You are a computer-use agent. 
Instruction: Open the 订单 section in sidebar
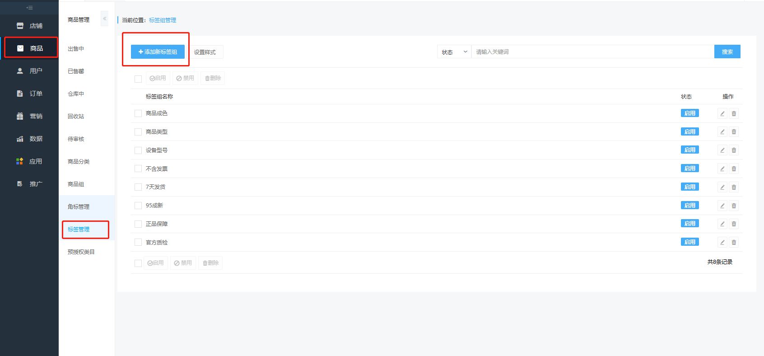[29, 94]
